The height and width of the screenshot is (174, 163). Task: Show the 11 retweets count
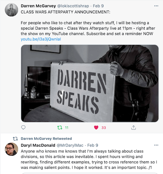pos(67,128)
